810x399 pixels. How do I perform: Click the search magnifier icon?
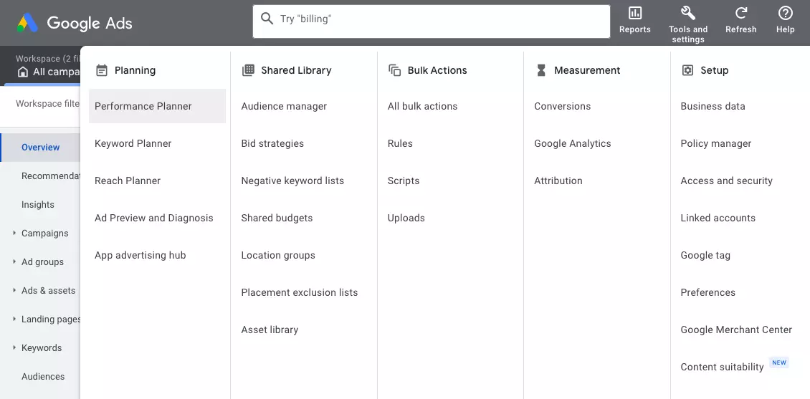pyautogui.click(x=267, y=19)
